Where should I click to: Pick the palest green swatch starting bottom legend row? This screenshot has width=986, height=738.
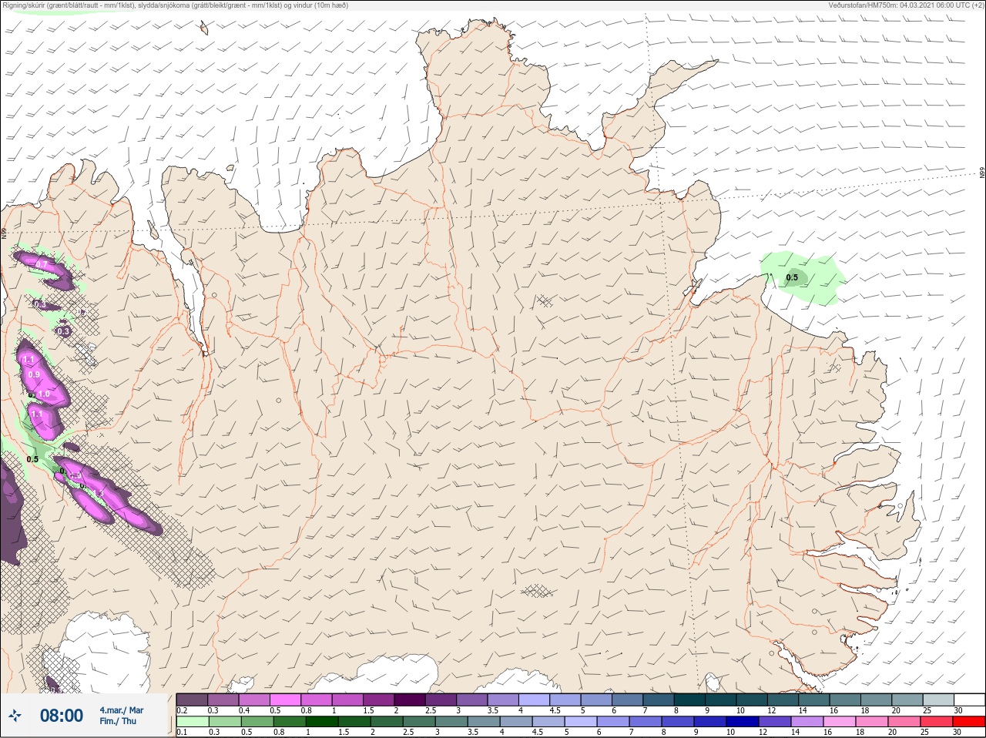[x=193, y=722]
